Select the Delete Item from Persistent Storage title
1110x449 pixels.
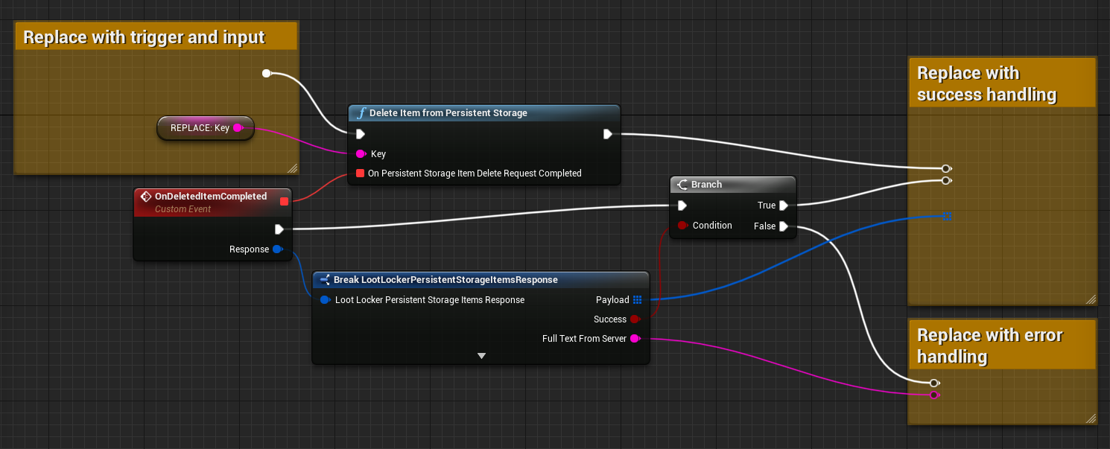pyautogui.click(x=448, y=113)
